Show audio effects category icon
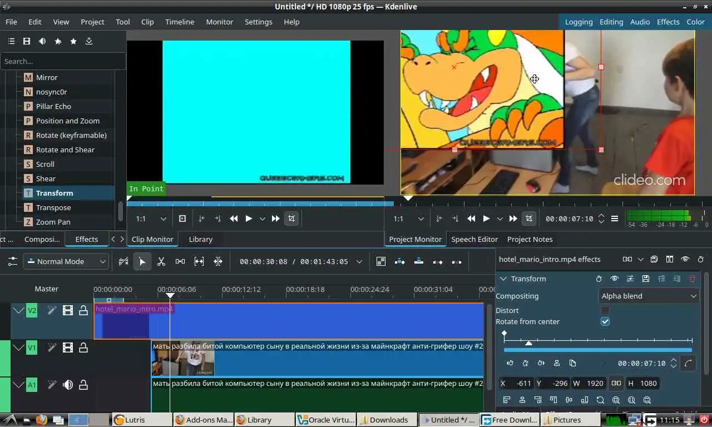 42,41
